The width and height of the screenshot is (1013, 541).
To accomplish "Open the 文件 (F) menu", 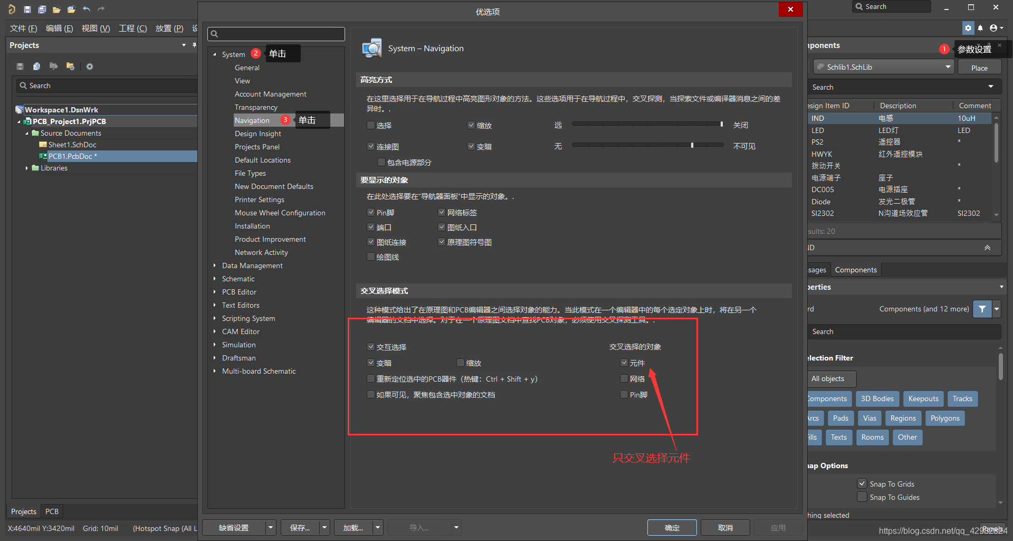I will click(x=24, y=29).
